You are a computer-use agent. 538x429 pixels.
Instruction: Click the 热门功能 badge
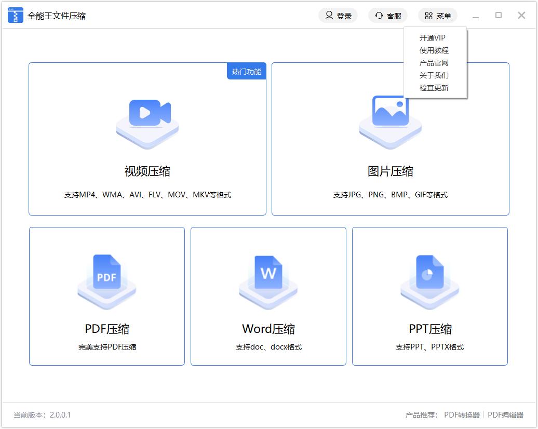246,72
